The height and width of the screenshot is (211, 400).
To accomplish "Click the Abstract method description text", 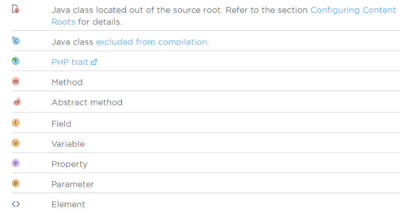I will (x=87, y=103).
